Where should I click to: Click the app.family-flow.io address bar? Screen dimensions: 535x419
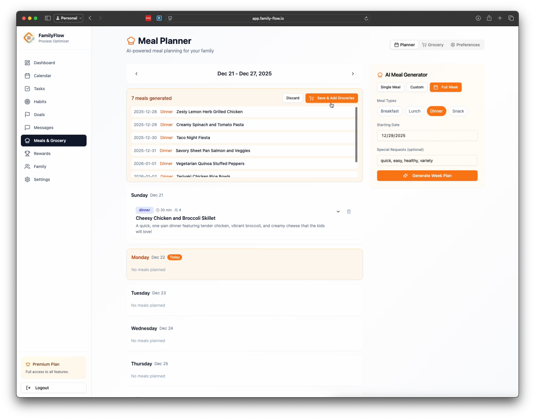click(x=268, y=18)
